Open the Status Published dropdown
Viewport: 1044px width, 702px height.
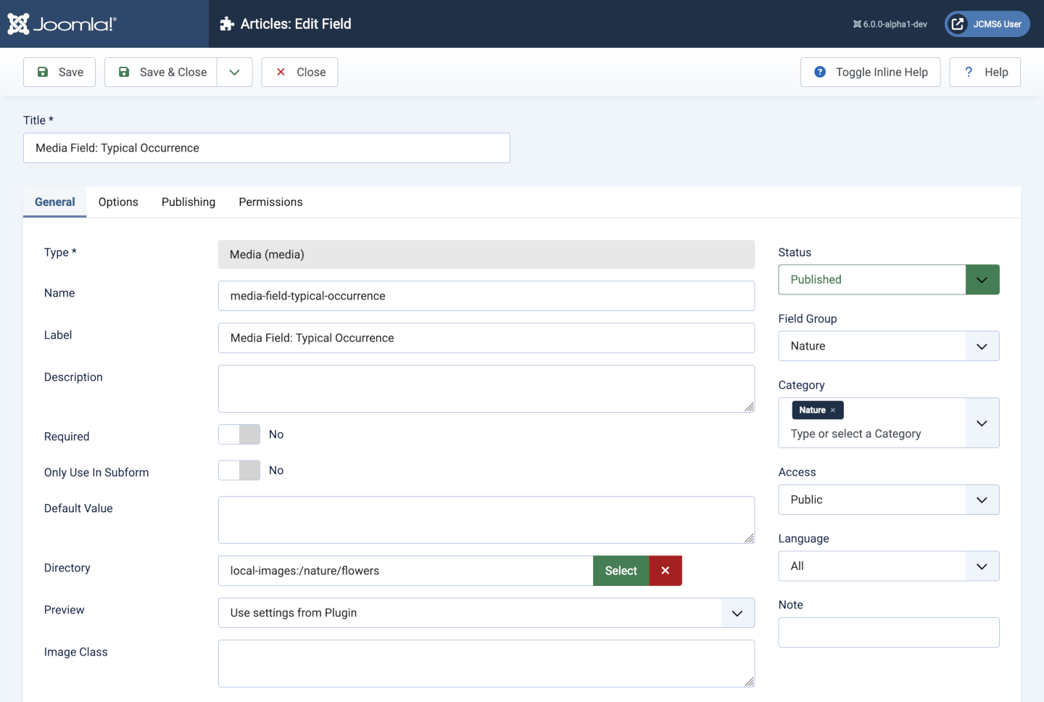(x=888, y=280)
